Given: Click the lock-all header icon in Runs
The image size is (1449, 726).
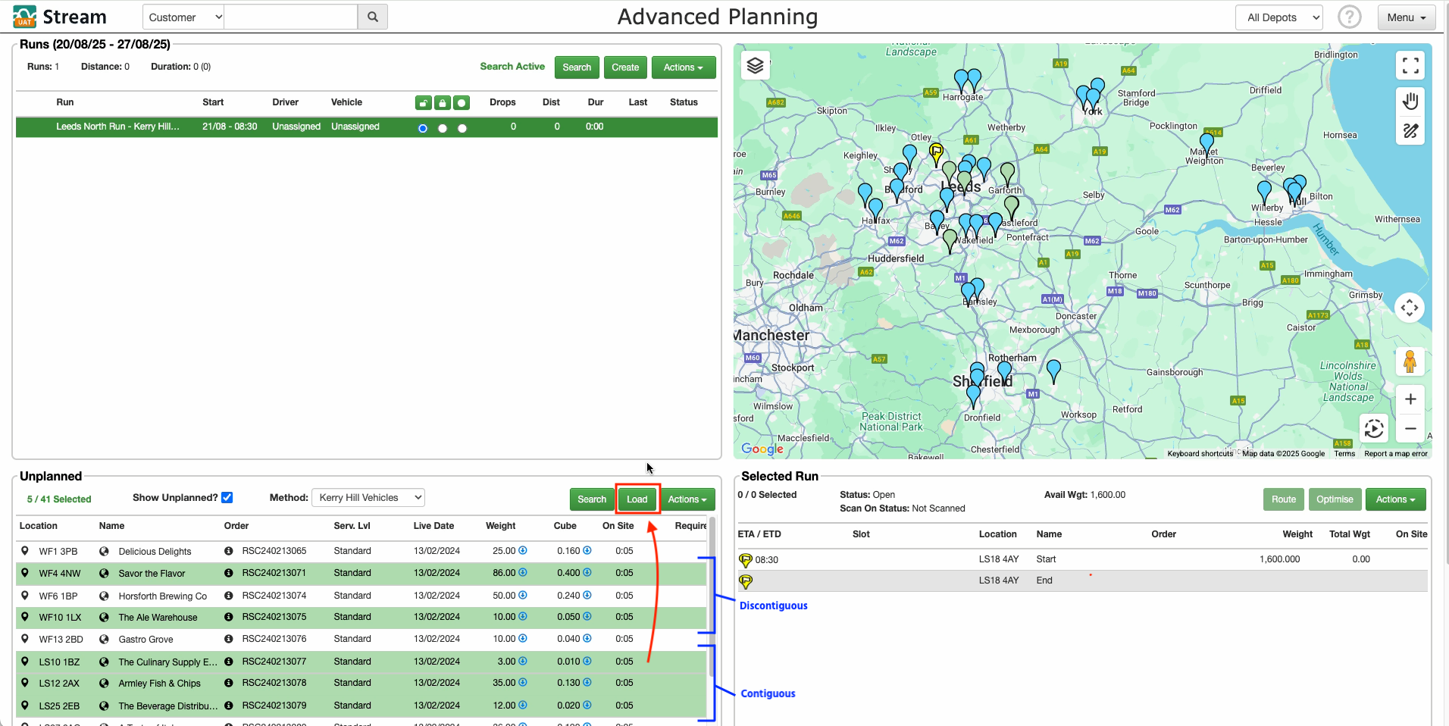Looking at the screenshot, I should pos(442,102).
